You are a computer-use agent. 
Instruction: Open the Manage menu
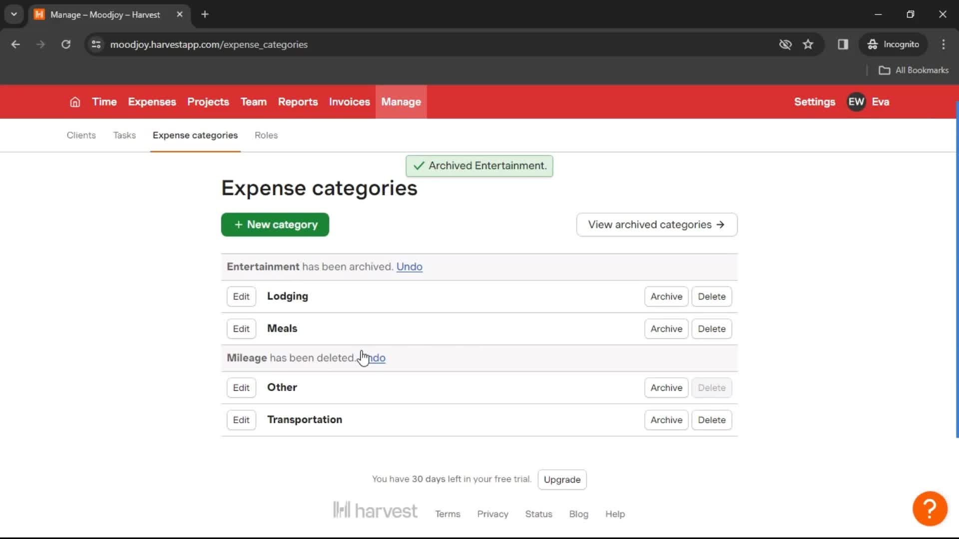pyautogui.click(x=402, y=102)
